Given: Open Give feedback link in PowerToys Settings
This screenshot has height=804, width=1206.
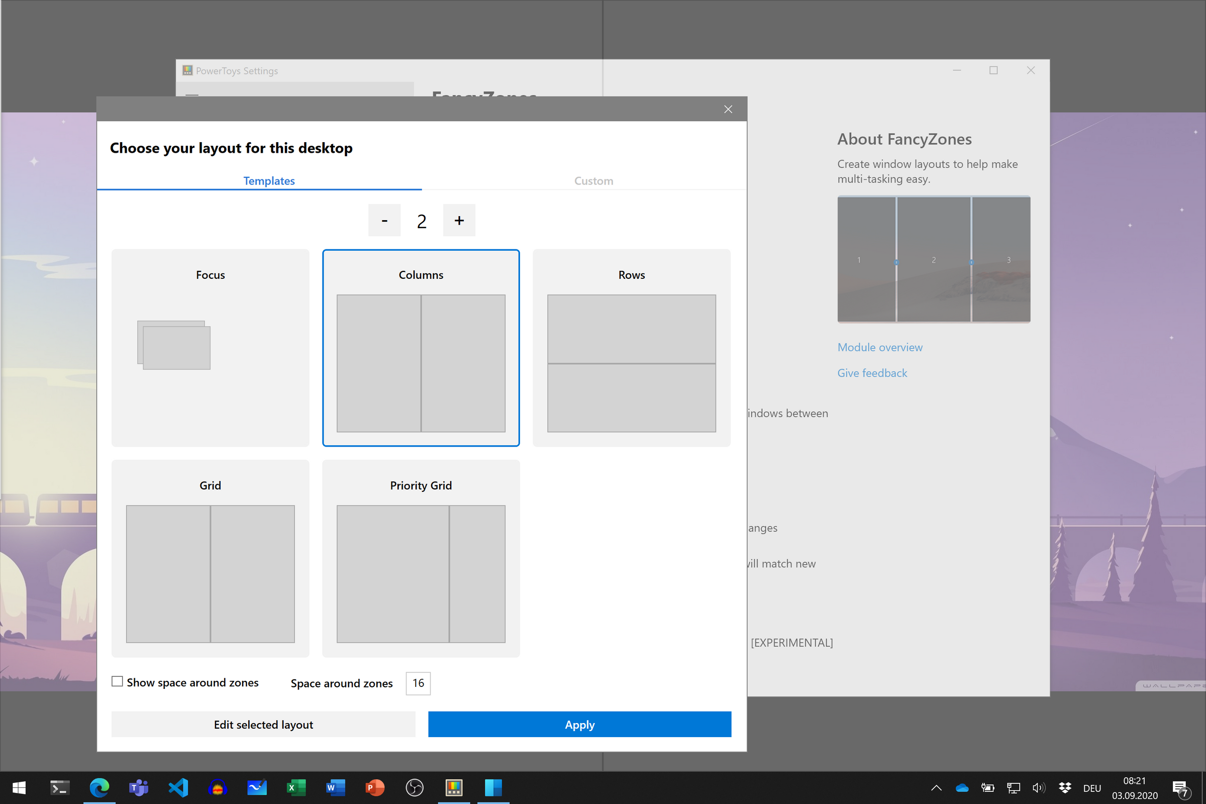Looking at the screenshot, I should [x=872, y=373].
